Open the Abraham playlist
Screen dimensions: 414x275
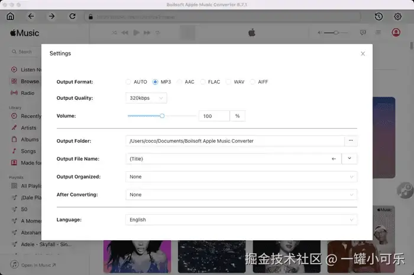click(x=26, y=233)
